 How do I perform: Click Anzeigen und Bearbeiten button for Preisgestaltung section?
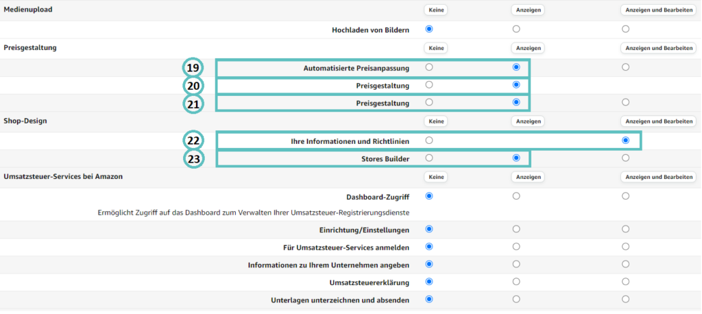click(x=659, y=47)
